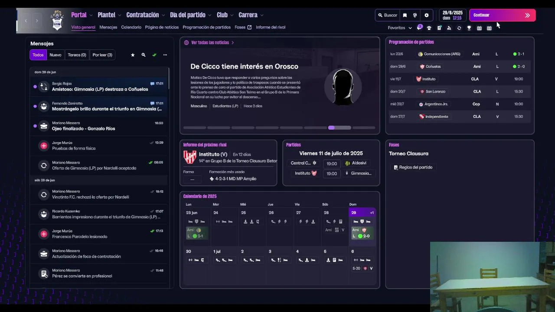This screenshot has width=555, height=312.
Task: Select the first news carousel indicator
Action: pyautogui.click(x=195, y=128)
